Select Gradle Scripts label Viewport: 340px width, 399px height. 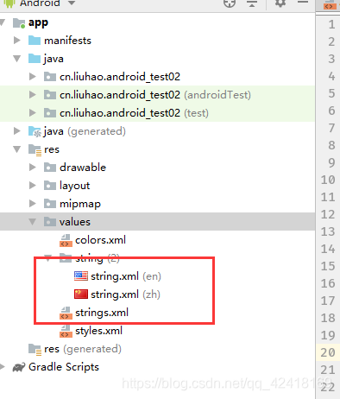[64, 367]
